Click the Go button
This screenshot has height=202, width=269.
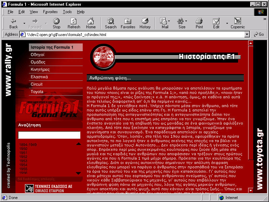259,34
